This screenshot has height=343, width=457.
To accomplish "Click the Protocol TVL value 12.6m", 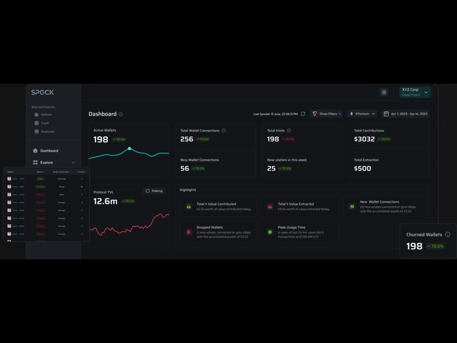I will tap(105, 201).
